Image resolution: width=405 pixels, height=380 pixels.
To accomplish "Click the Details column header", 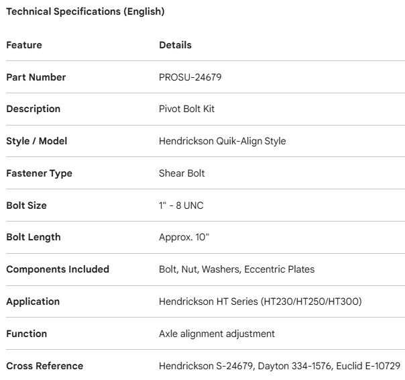I will [175, 45].
